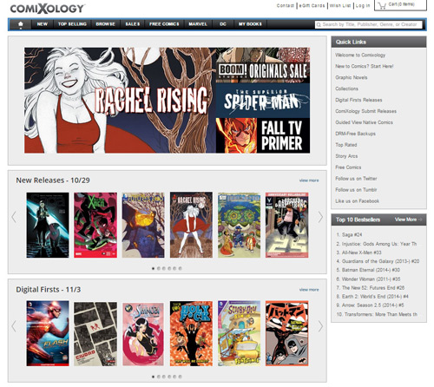434x387 pixels.
Task: Open the Superior Spider-Man banner
Action: tap(263, 101)
